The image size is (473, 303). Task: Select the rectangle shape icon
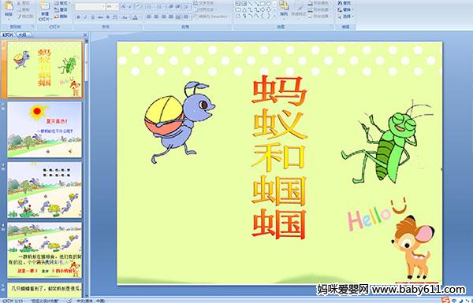[x=263, y=4]
